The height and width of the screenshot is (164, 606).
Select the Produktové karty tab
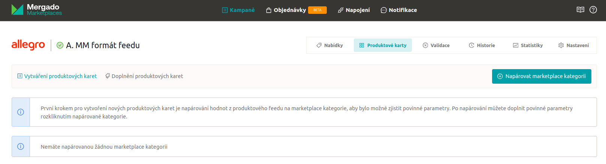383,45
